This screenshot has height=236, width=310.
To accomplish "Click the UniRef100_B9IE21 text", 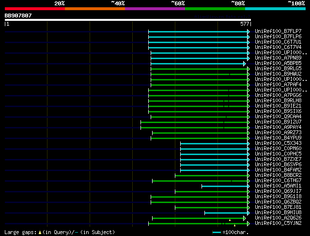I will [278, 106].
